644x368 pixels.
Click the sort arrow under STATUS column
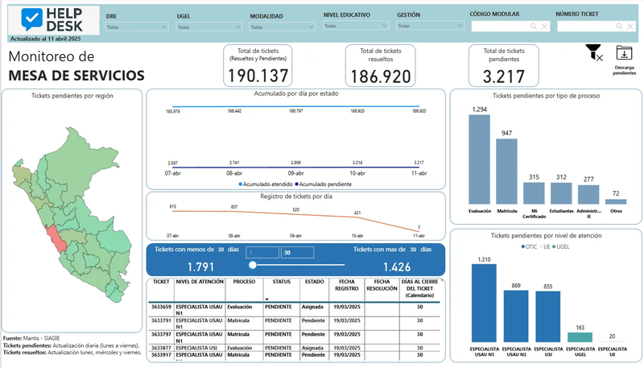[266, 299]
